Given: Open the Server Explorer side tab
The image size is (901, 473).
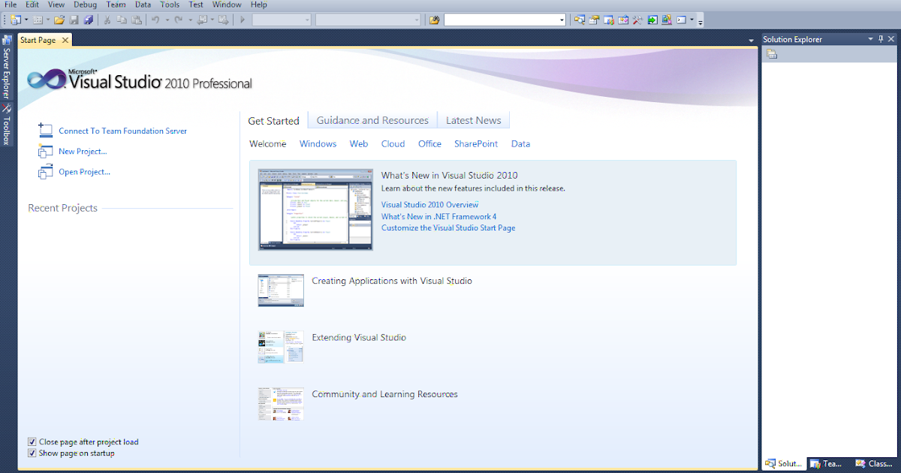Looking at the screenshot, I should pos(7,68).
